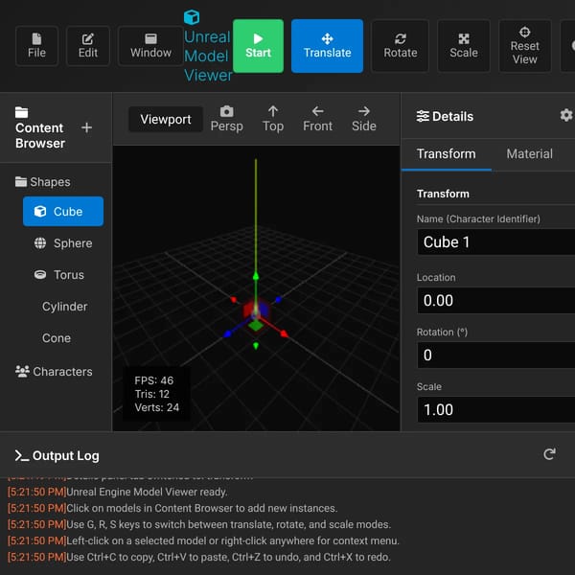575x575 pixels.
Task: Switch camera to Front view
Action: click(317, 119)
